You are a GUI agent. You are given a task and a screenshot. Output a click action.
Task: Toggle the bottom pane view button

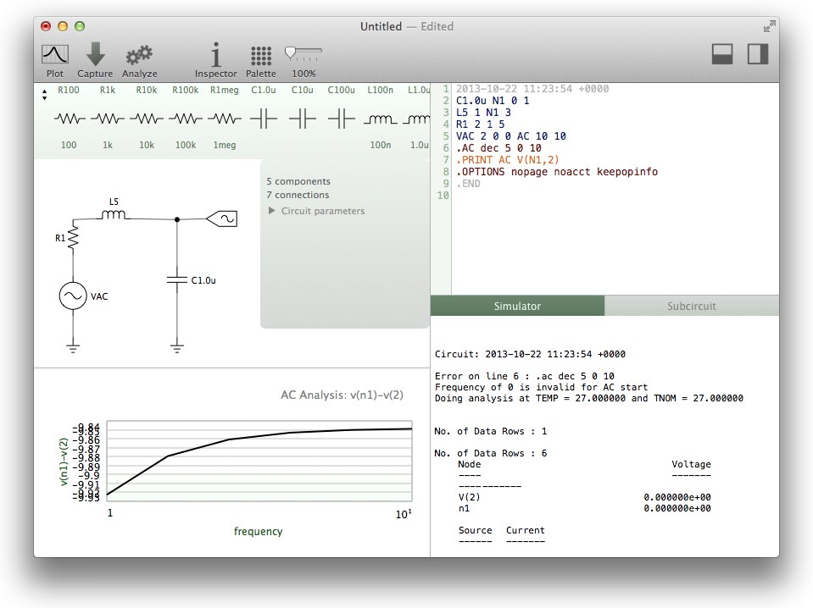point(722,54)
